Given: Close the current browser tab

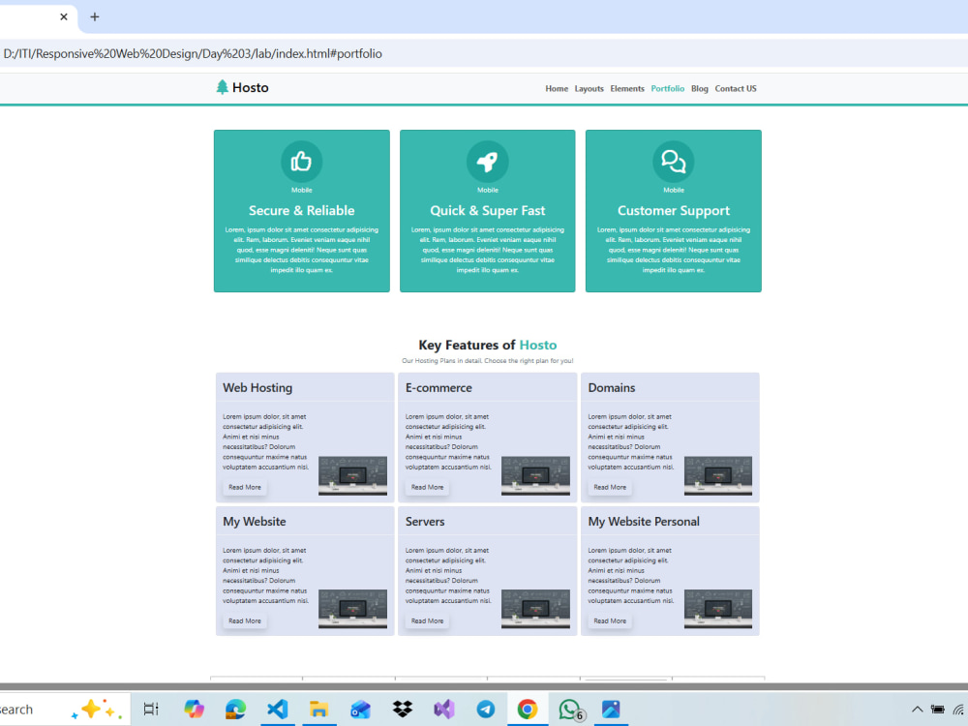Looking at the screenshot, I should (64, 16).
